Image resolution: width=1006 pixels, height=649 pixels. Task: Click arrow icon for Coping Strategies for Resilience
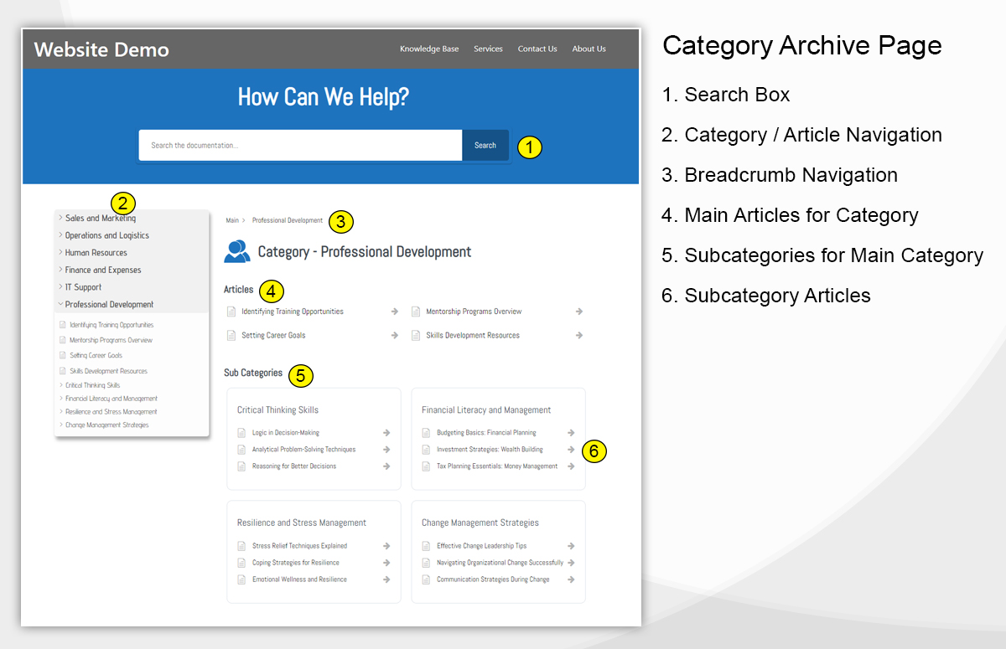386,563
